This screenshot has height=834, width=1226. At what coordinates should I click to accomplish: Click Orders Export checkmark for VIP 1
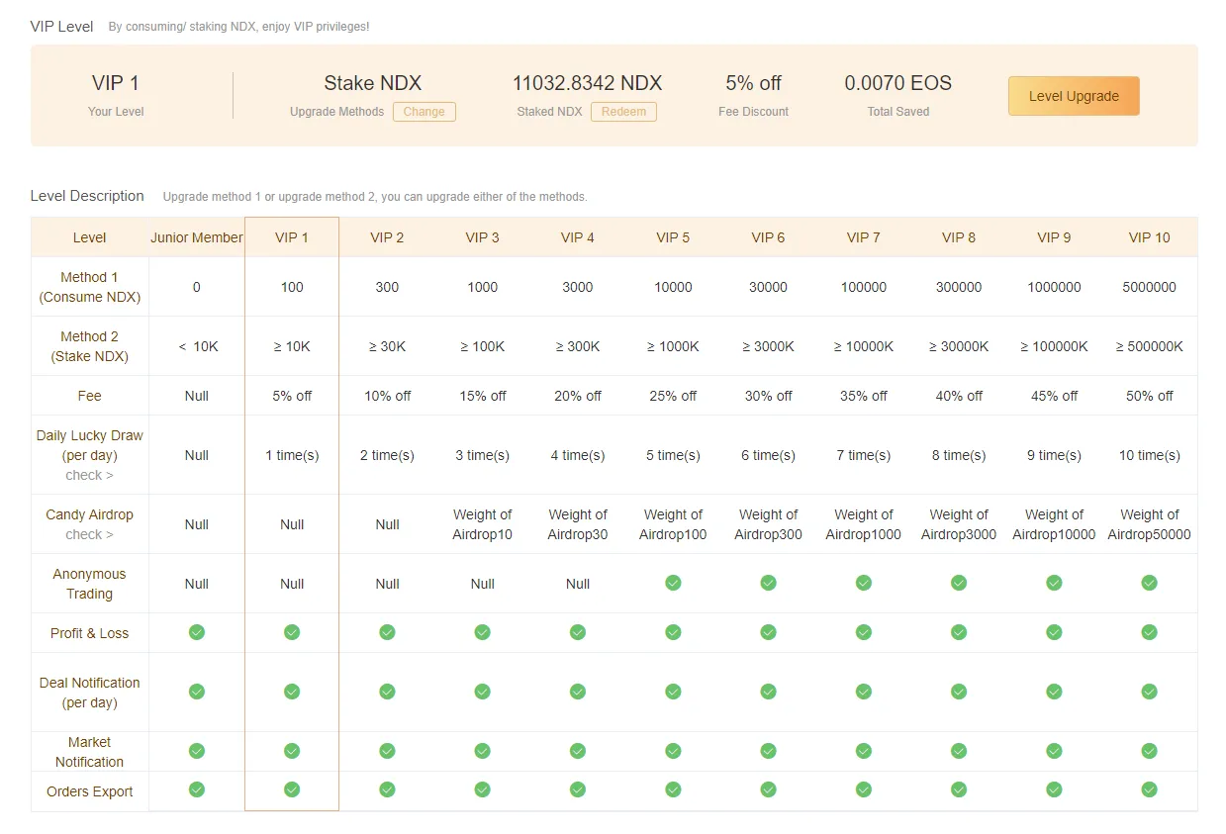(x=292, y=789)
